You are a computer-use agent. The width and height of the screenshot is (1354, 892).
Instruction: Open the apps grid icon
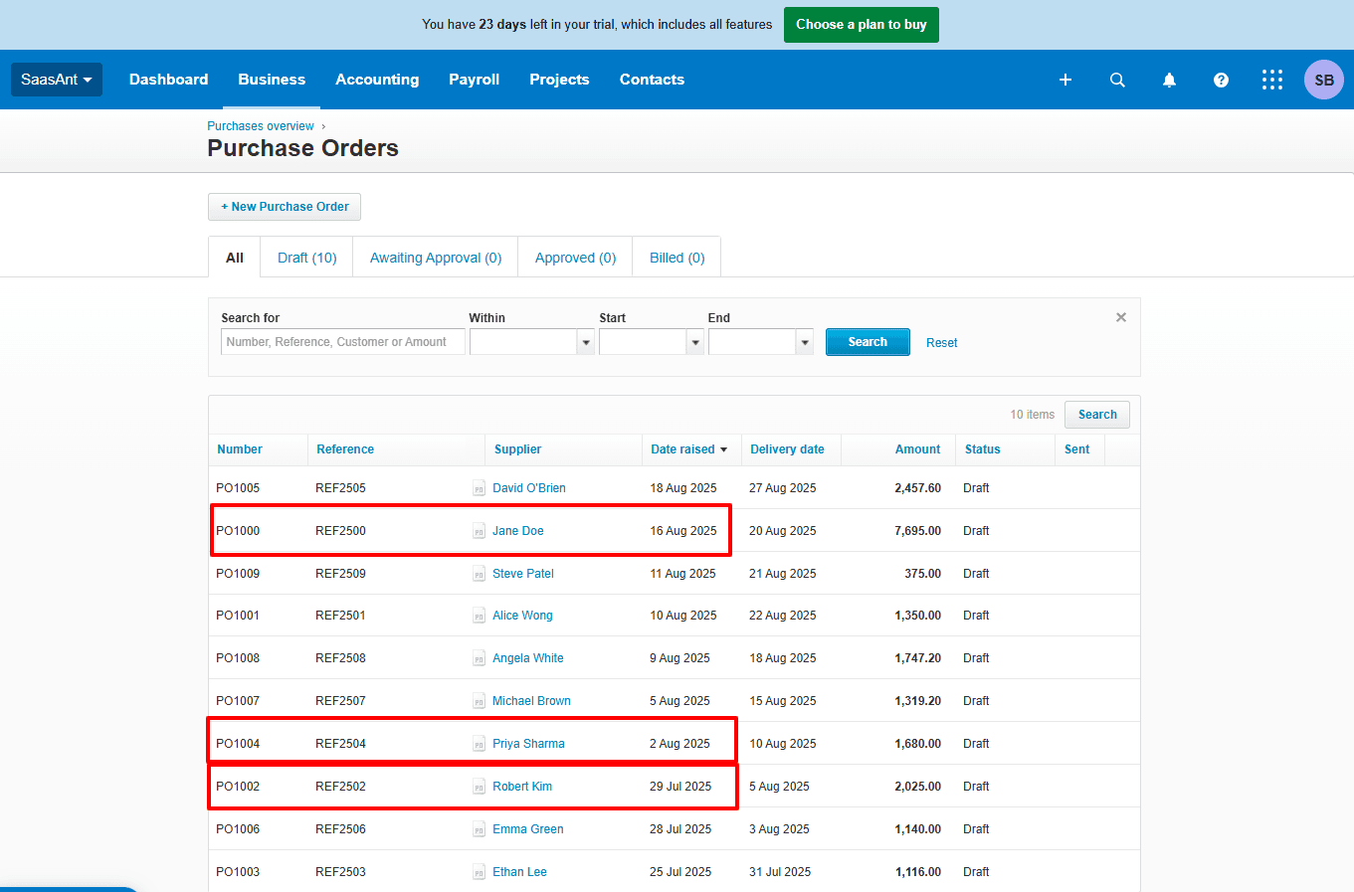point(1272,80)
